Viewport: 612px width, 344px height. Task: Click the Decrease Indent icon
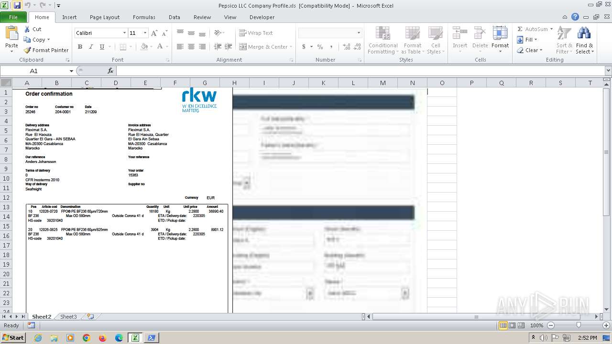click(217, 47)
